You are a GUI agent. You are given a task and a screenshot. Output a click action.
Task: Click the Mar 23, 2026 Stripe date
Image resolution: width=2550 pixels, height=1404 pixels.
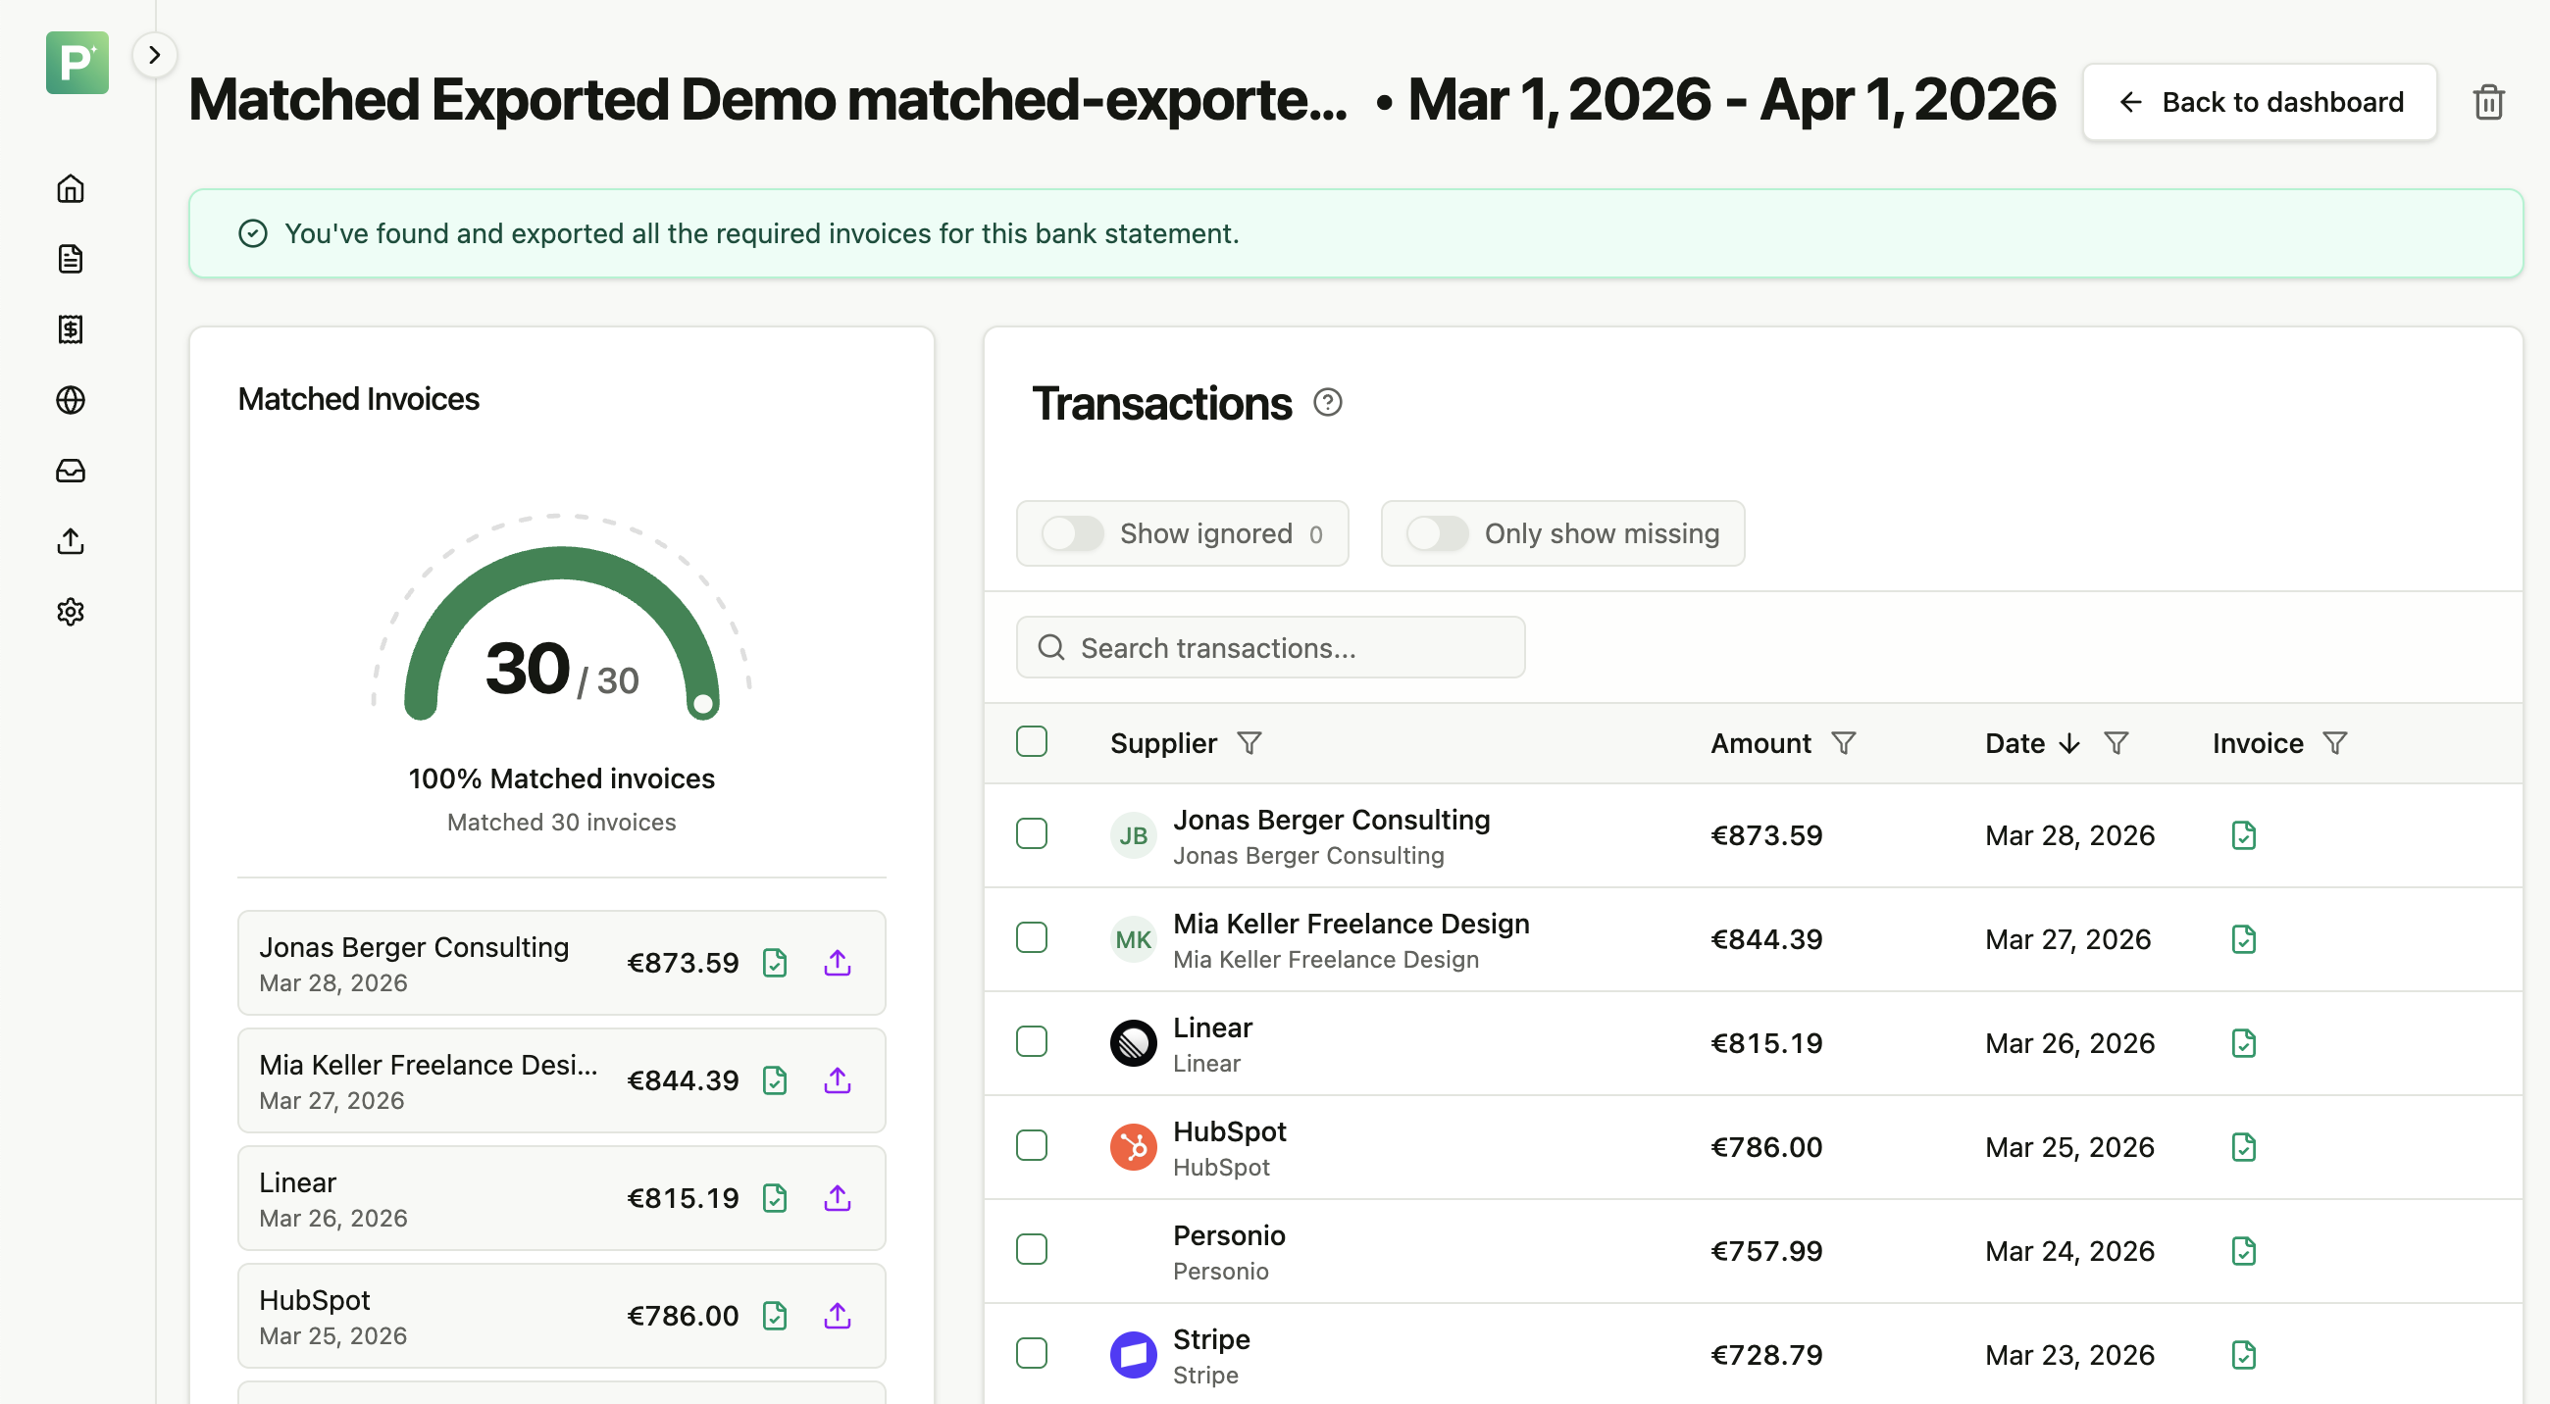tap(2069, 1356)
